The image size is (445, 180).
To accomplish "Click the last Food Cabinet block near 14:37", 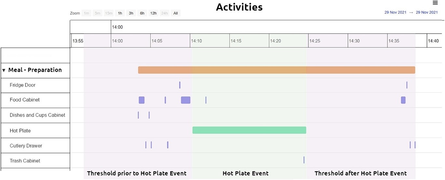I will (x=403, y=100).
